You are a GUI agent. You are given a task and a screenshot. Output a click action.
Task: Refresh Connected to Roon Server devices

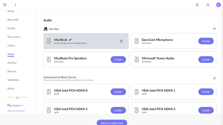coord(215,78)
